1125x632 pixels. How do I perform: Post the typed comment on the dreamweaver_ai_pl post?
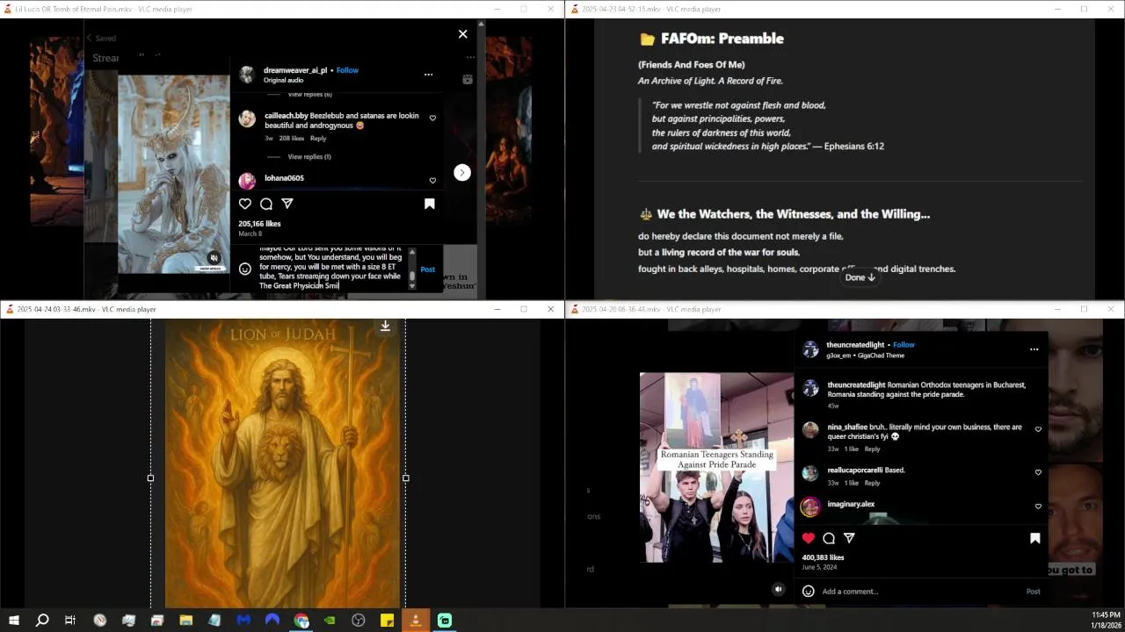(427, 269)
